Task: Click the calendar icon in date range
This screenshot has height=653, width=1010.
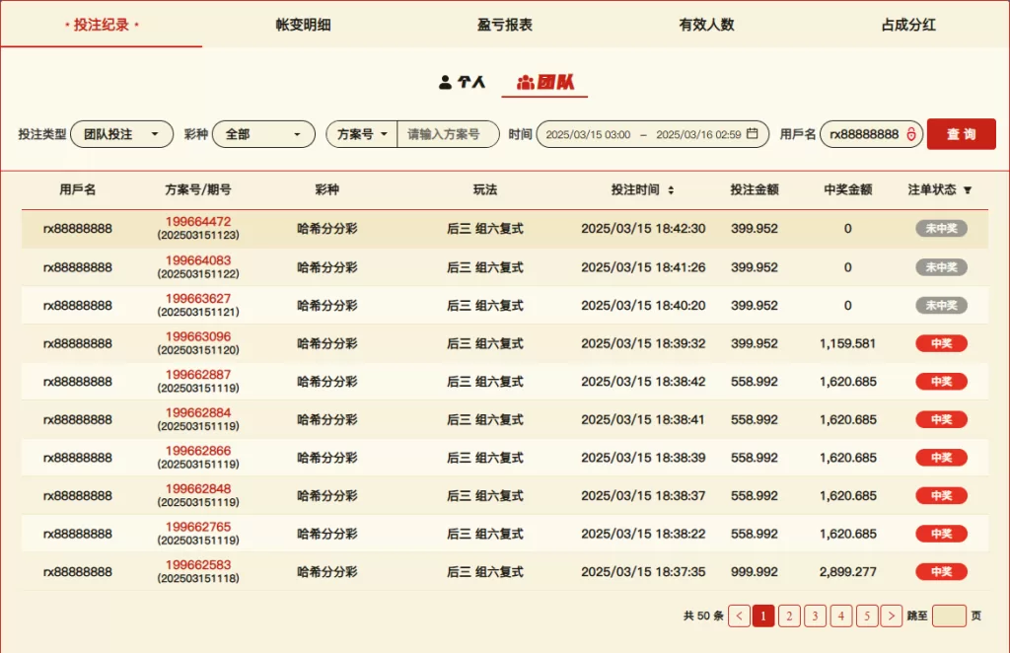Action: (x=753, y=133)
